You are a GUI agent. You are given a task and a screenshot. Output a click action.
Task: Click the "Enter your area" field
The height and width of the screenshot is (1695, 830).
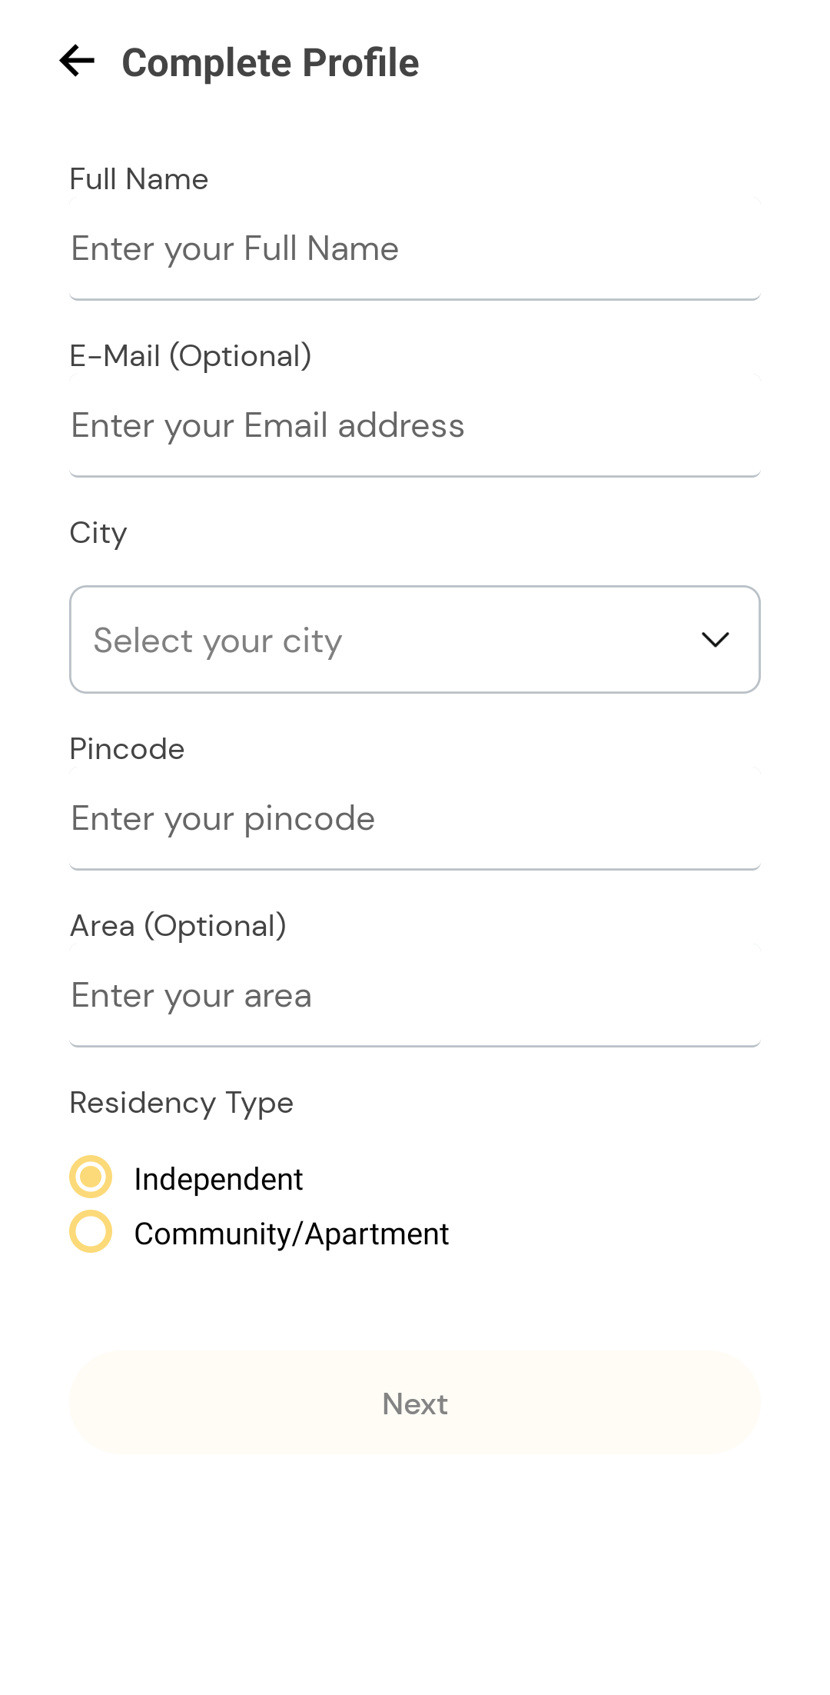[x=415, y=996]
